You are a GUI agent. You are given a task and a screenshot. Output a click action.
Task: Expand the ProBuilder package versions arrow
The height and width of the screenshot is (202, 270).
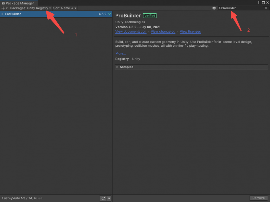pos(3,14)
